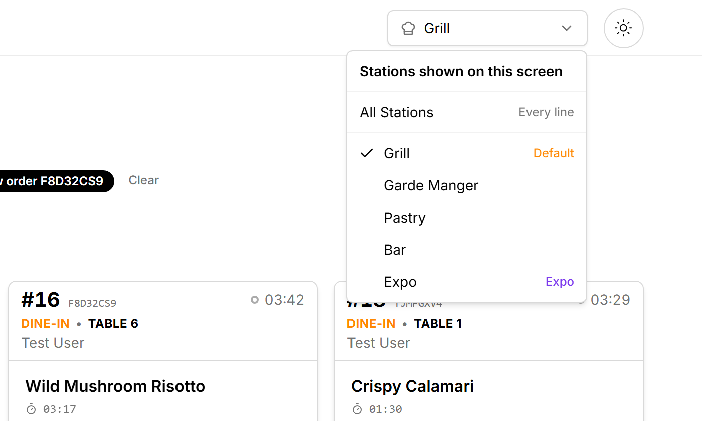This screenshot has width=702, height=421.
Task: Click the chef hat icon in station selector
Action: click(408, 28)
